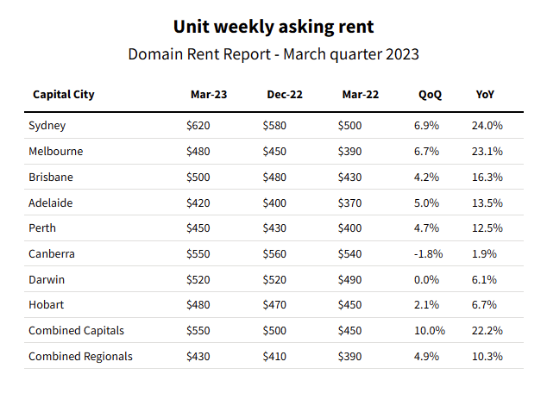
Task: Click the Darwin row label
Action: pyautogui.click(x=47, y=280)
